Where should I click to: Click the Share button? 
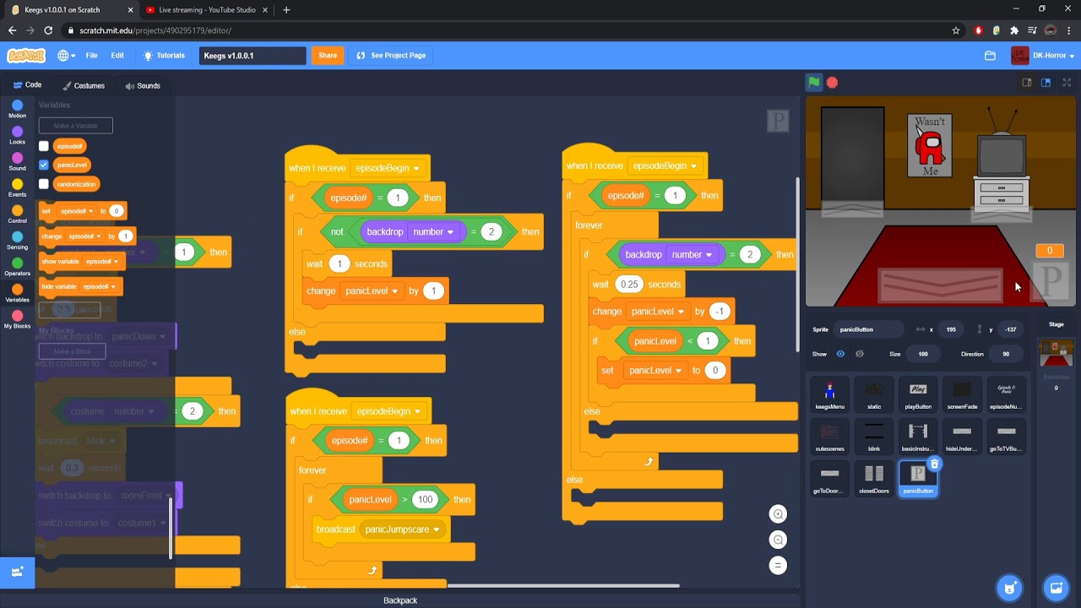click(x=328, y=55)
